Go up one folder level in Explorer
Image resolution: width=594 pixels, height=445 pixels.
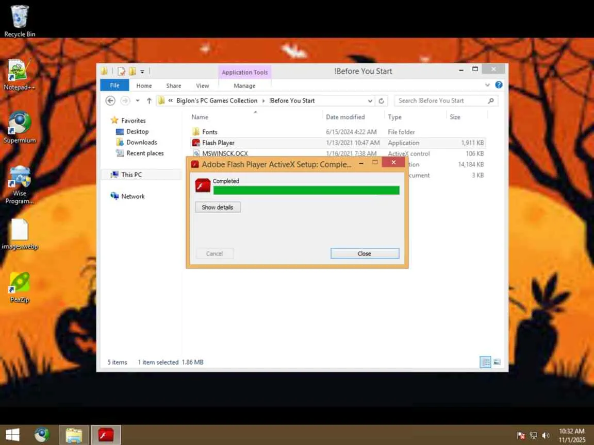[149, 100]
